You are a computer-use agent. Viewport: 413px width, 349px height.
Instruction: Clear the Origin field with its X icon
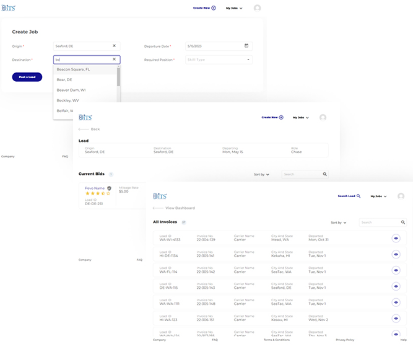tap(114, 46)
